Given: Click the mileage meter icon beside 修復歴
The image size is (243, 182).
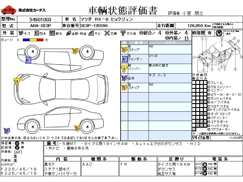Looking at the screenshot, I should (218, 33).
